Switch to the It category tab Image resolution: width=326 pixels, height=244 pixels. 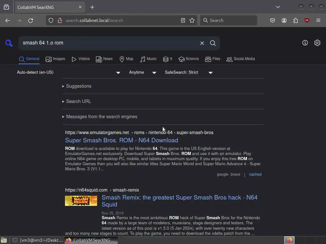(x=167, y=59)
